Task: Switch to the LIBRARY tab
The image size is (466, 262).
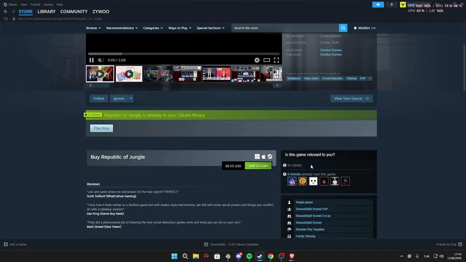Action: tap(47, 12)
